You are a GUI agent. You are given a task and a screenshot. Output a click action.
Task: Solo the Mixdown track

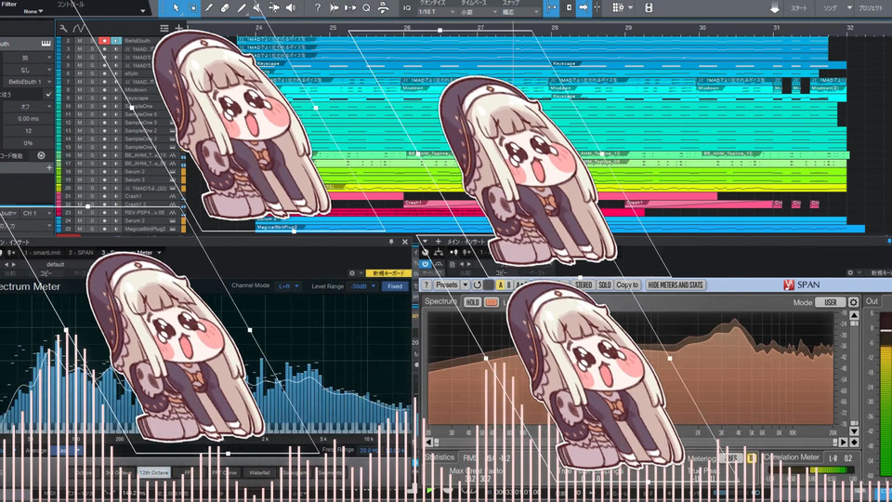(92, 90)
